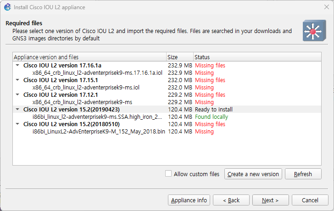The image size is (334, 211).
Task: Proceed with the Next button
Action: point(271,200)
